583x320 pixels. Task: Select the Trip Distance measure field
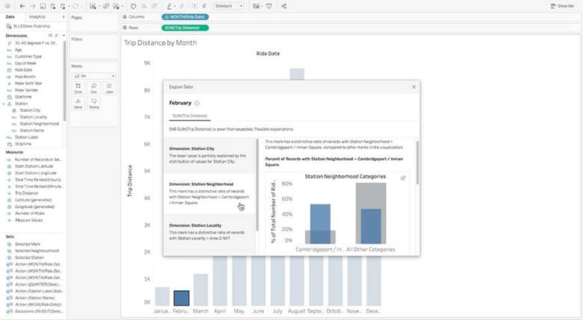pyautogui.click(x=26, y=192)
